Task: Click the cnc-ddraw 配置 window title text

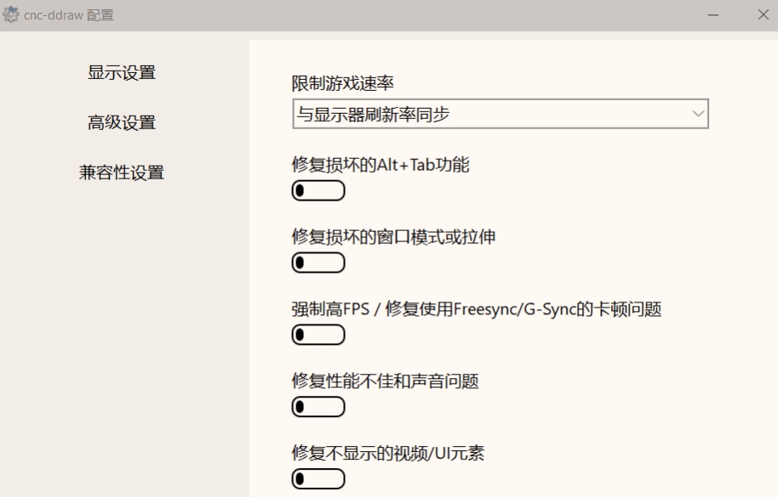Action: [x=69, y=15]
